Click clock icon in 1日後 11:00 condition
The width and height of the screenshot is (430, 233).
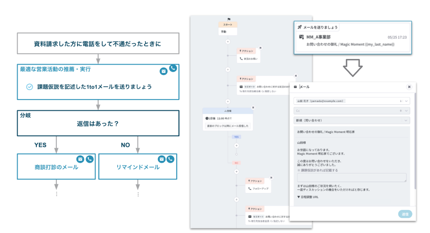[x=207, y=118]
